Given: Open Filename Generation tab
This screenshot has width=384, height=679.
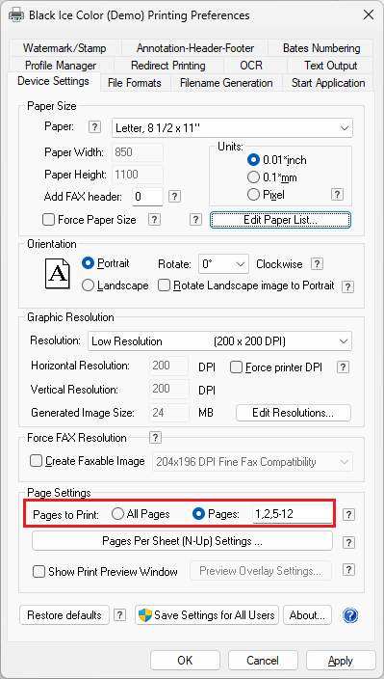Looking at the screenshot, I should pyautogui.click(x=226, y=83).
